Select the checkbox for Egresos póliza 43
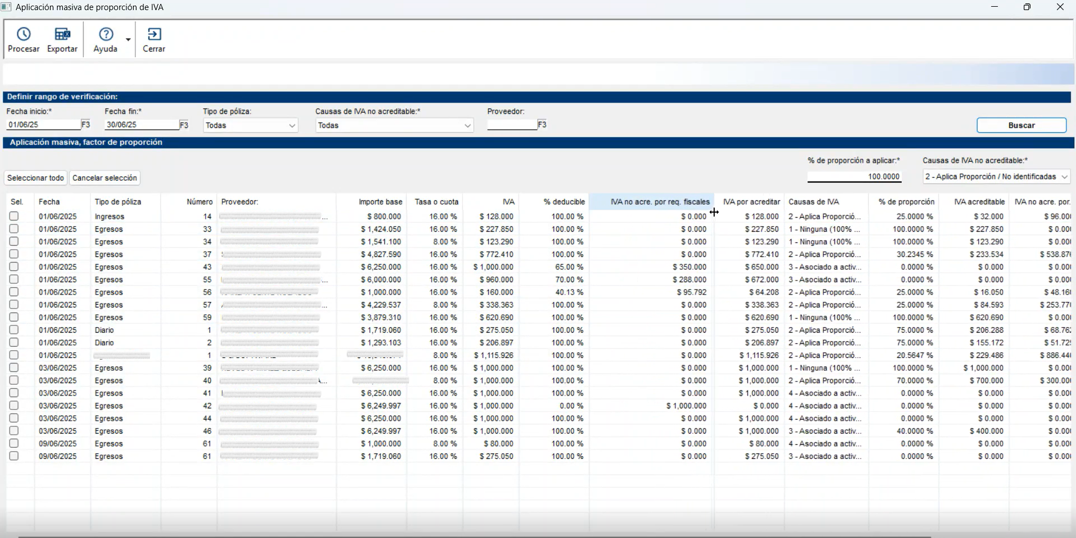The image size is (1076, 538). 14,266
